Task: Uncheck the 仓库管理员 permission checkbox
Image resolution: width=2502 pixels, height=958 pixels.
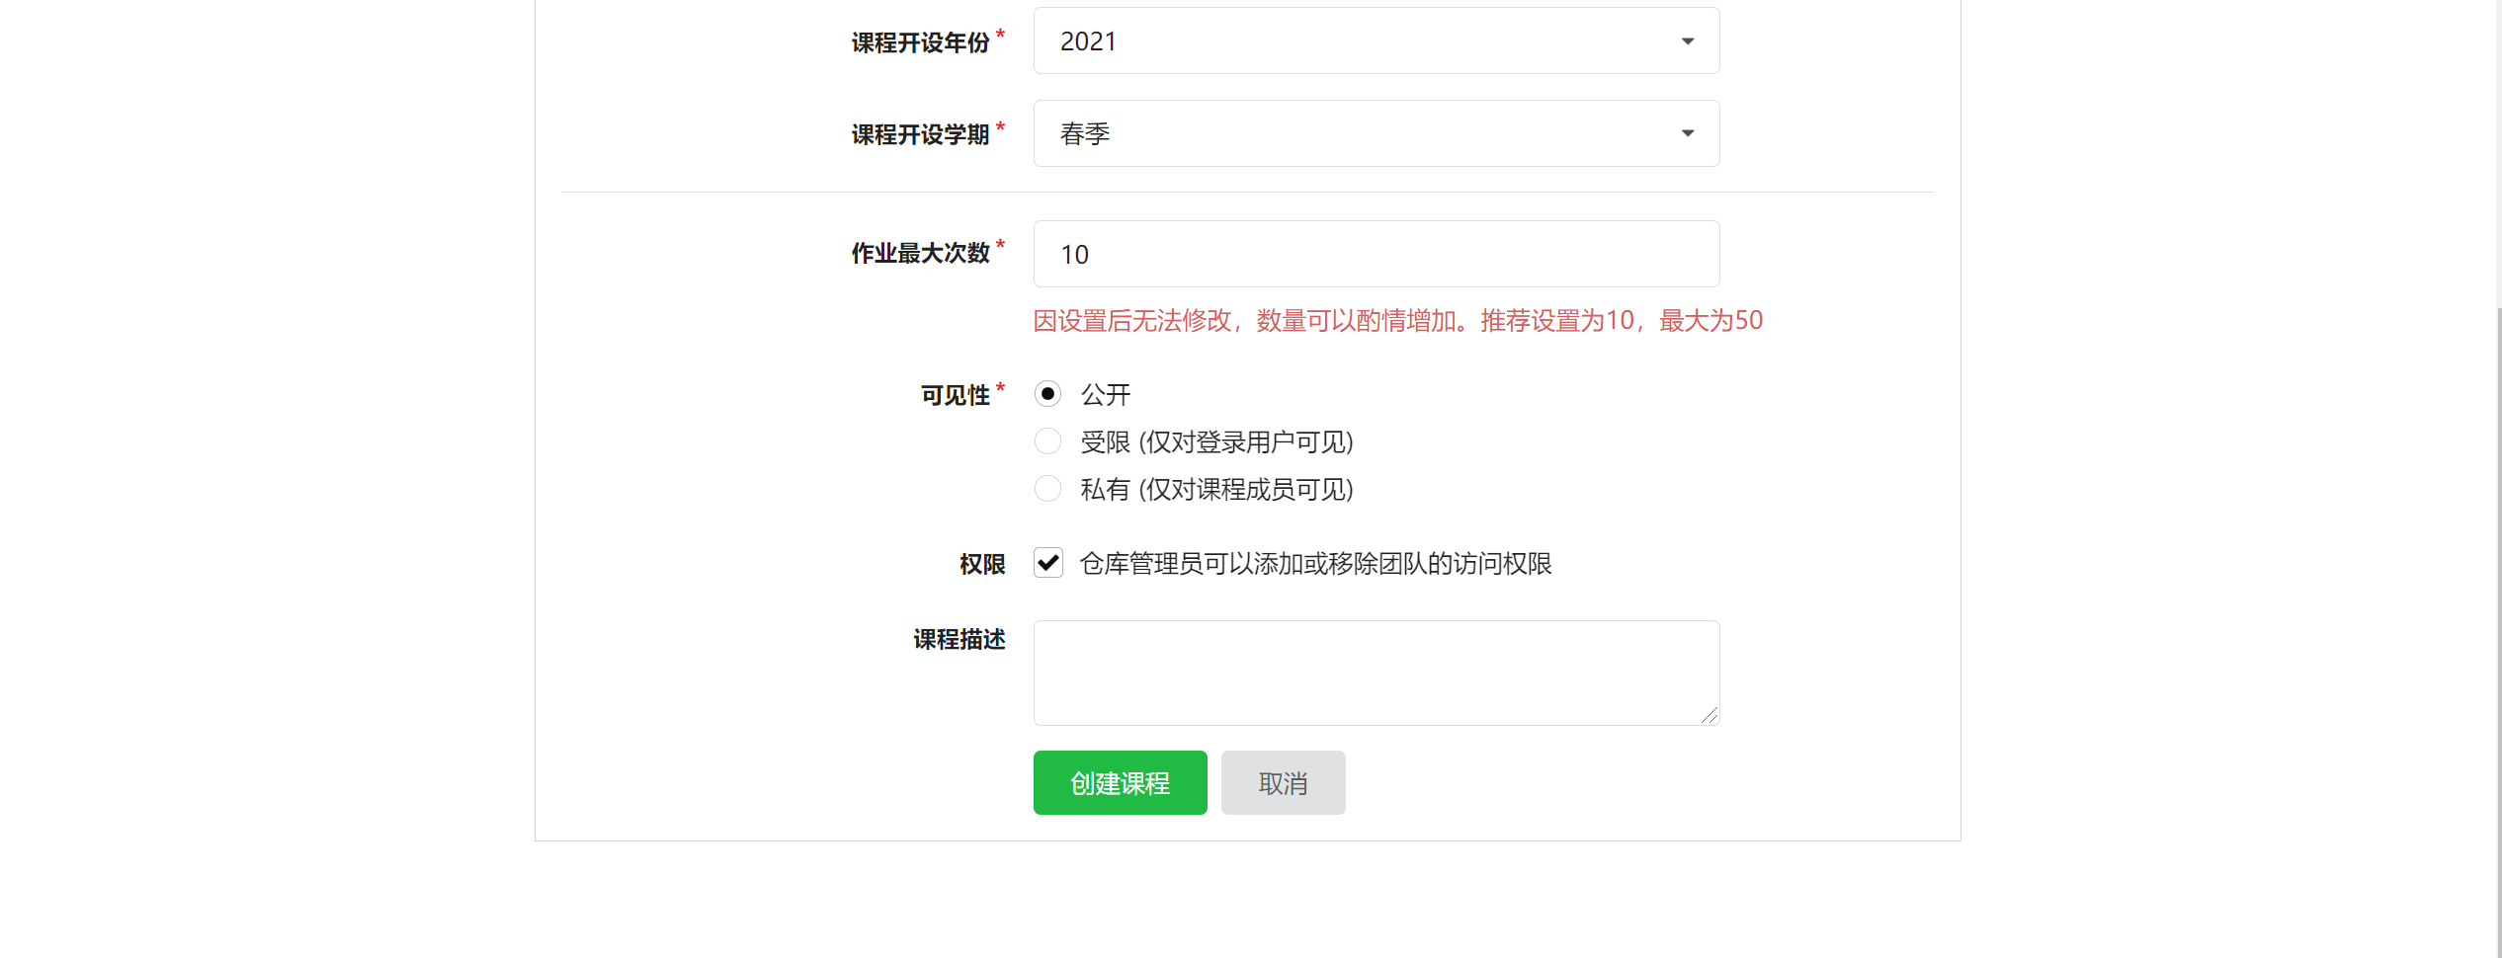Action: (1048, 563)
